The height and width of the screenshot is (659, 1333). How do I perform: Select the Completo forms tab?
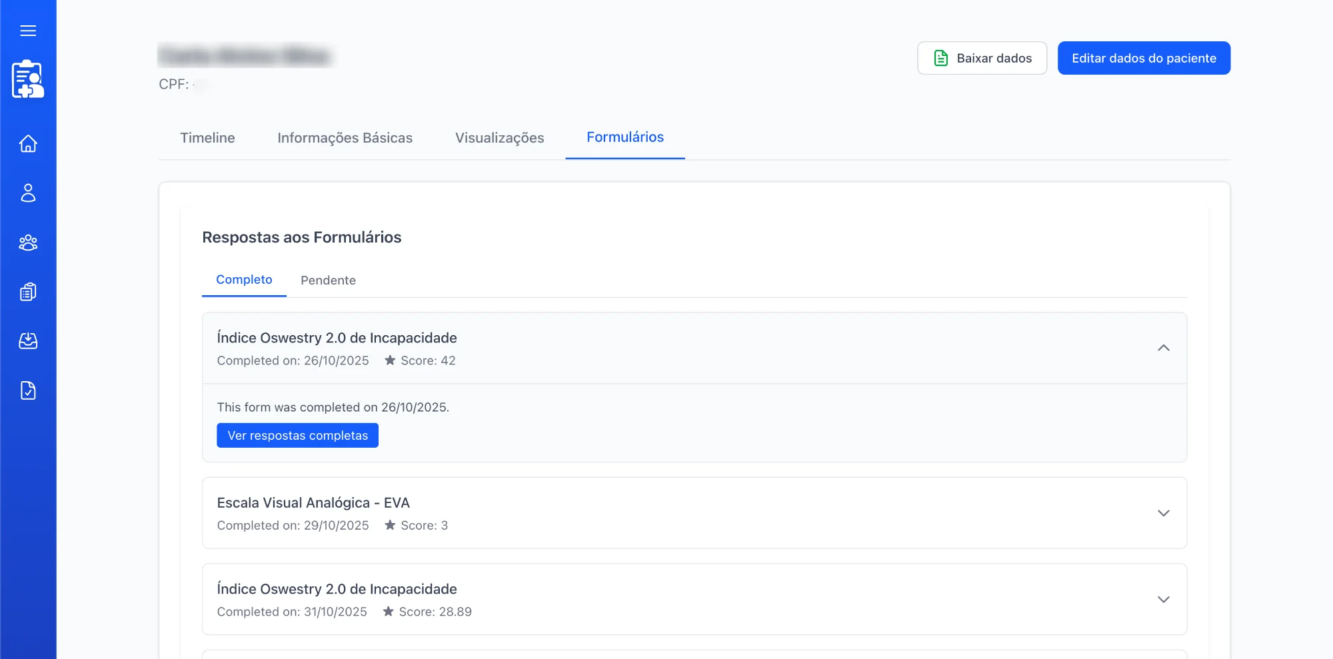(244, 280)
